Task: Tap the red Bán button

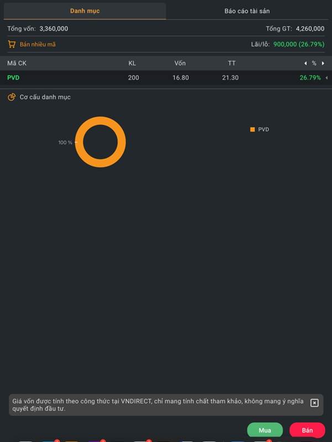Action: [x=307, y=430]
